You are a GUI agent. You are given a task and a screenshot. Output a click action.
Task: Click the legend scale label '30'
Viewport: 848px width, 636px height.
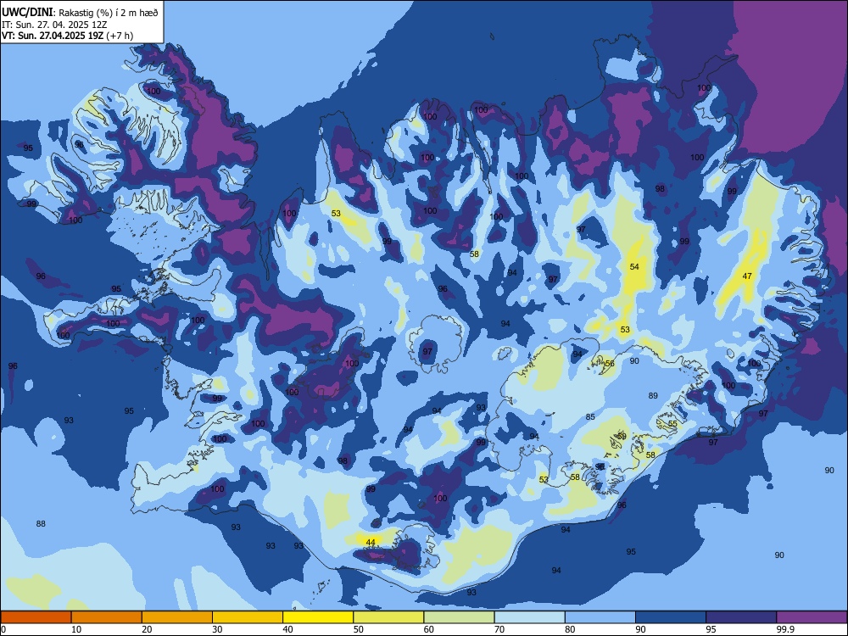point(217,629)
